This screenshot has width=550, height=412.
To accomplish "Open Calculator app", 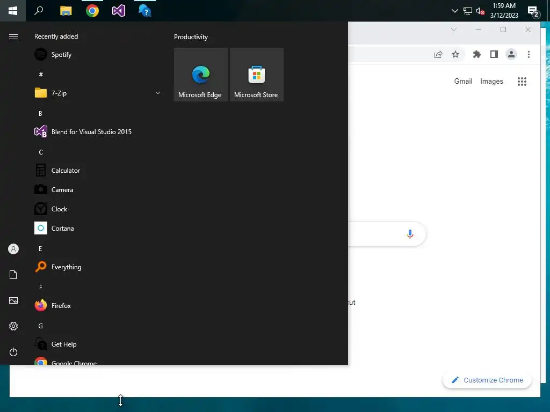I will [x=97, y=170].
